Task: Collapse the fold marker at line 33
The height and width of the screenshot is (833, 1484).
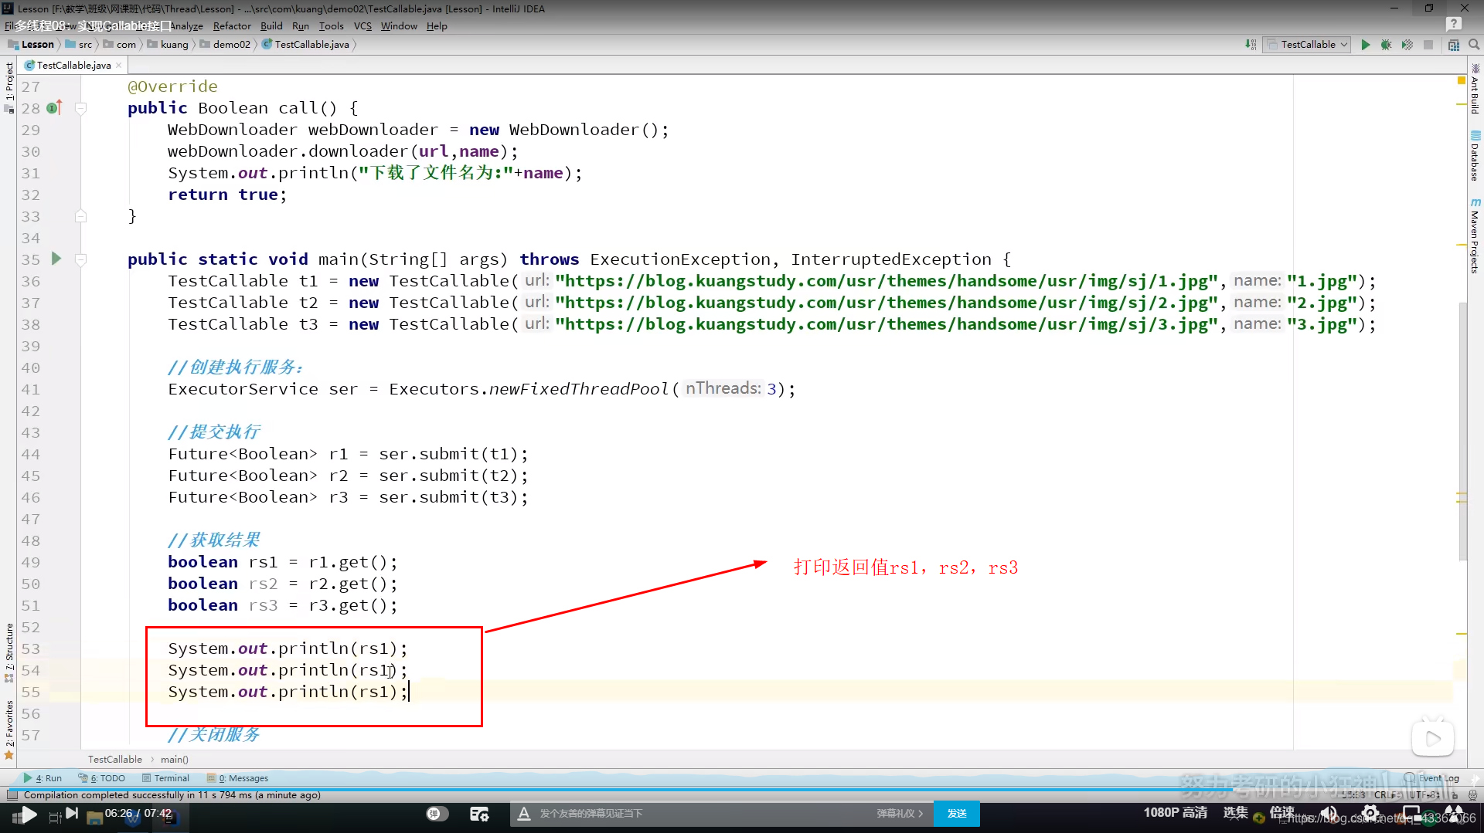Action: coord(80,217)
